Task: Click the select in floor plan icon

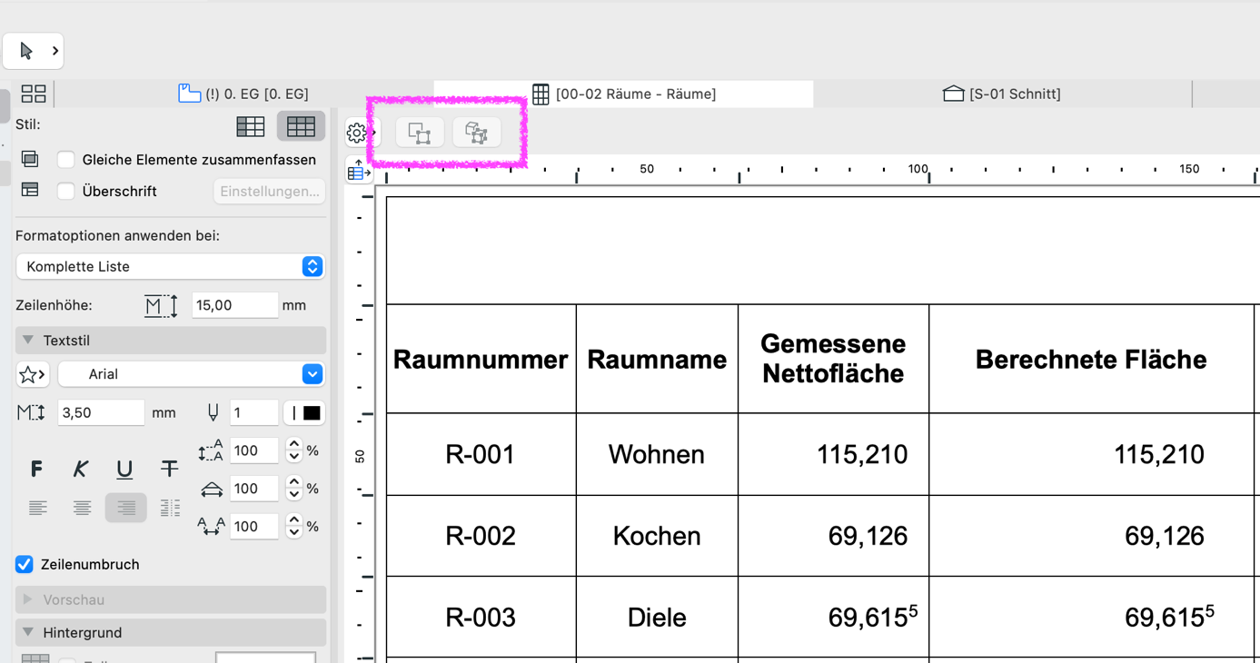Action: (x=420, y=133)
